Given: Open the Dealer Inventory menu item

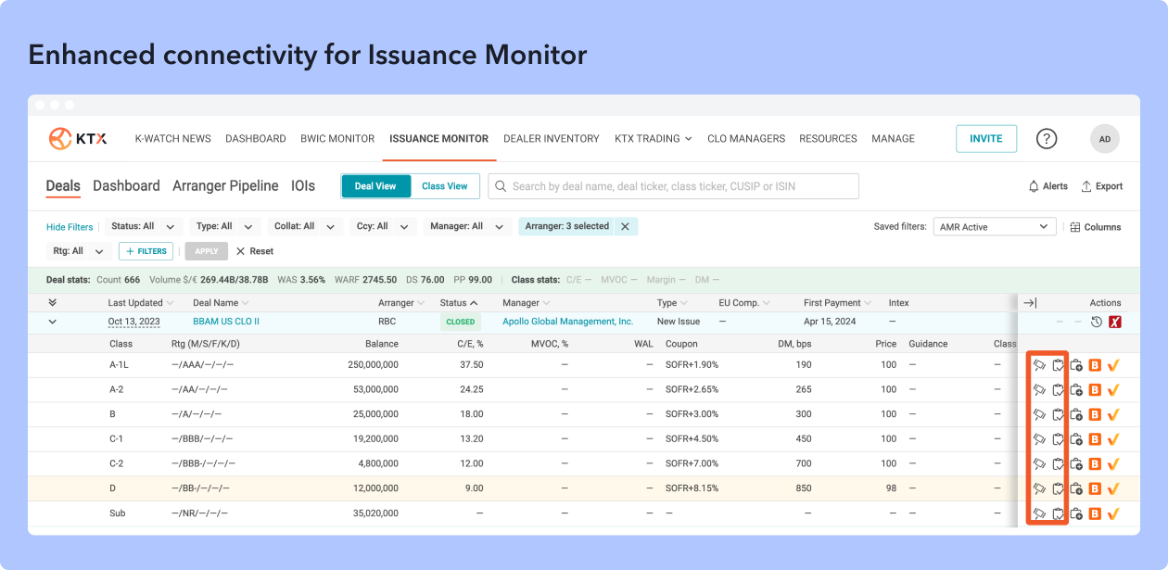Looking at the screenshot, I should click(551, 139).
